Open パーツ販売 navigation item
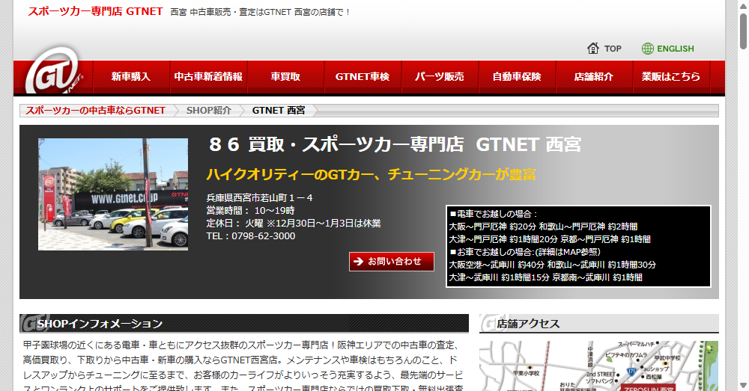Image resolution: width=749 pixels, height=391 pixels. pyautogui.click(x=440, y=77)
